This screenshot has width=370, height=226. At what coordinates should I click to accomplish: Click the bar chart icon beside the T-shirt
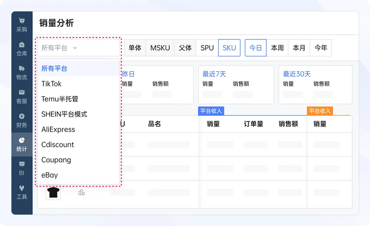(x=81, y=192)
